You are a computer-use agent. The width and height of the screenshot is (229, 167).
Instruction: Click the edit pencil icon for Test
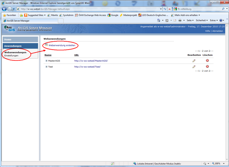[194, 67]
